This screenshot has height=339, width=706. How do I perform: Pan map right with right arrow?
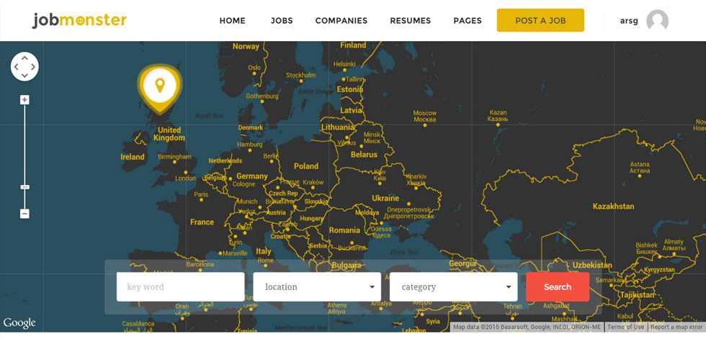pyautogui.click(x=33, y=66)
